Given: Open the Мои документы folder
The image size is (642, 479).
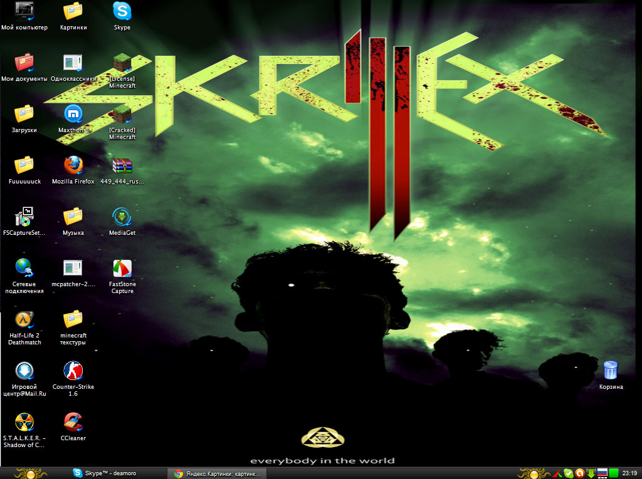Looking at the screenshot, I should point(24,68).
